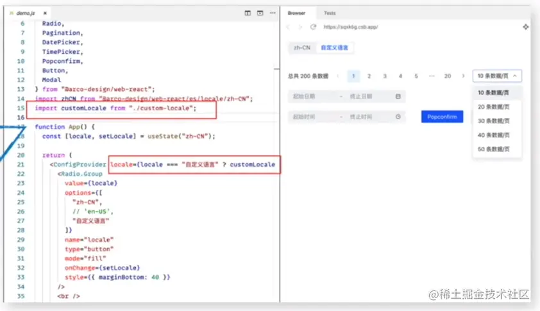Screen dimensions: 540x311
Task: Choose 20 条数据/页 option
Action: (497, 107)
